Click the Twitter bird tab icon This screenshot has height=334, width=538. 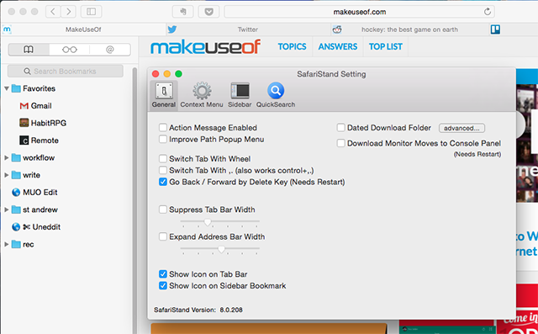pyautogui.click(x=172, y=29)
